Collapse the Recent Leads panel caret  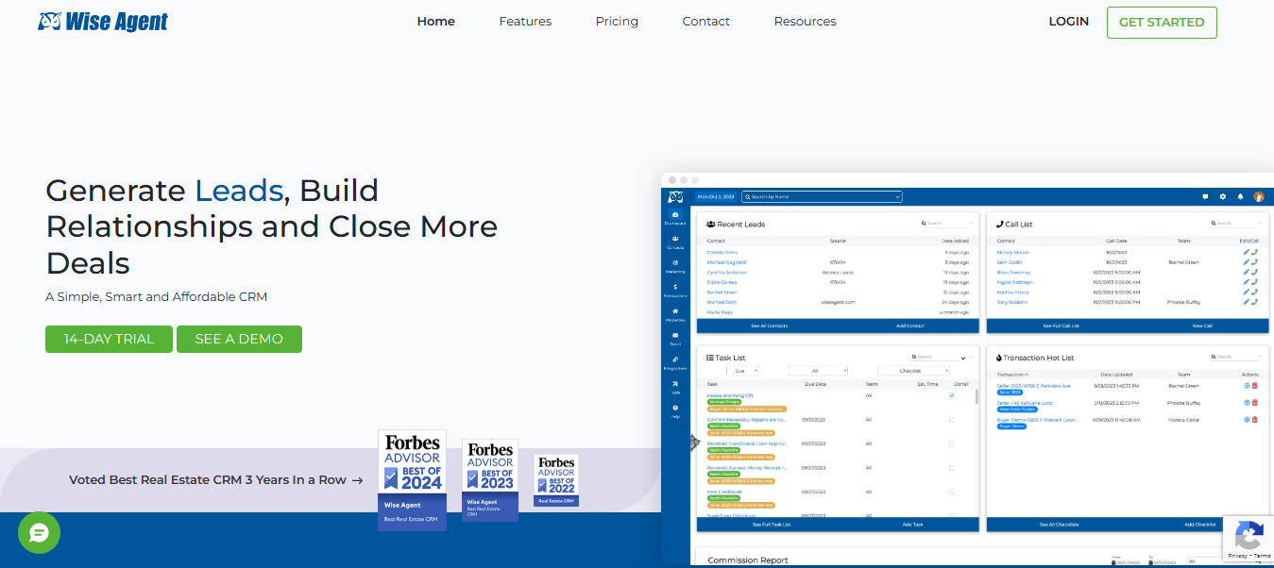(971, 224)
